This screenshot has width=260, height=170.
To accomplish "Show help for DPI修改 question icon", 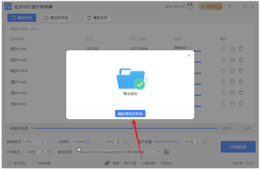I will point(50,152).
